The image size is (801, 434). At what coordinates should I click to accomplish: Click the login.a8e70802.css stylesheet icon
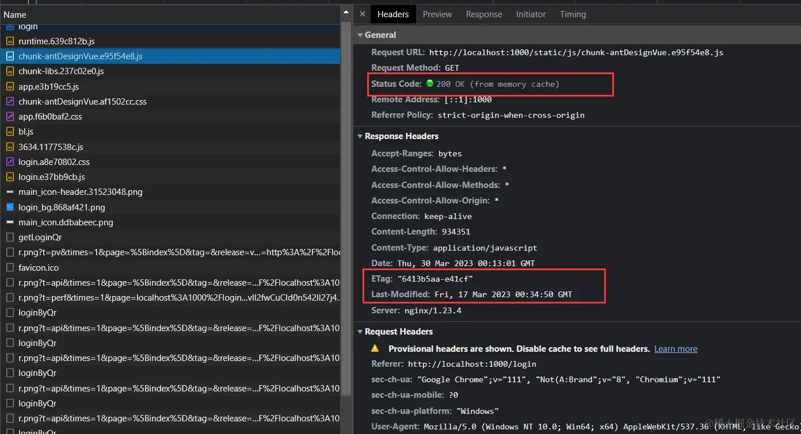click(10, 162)
